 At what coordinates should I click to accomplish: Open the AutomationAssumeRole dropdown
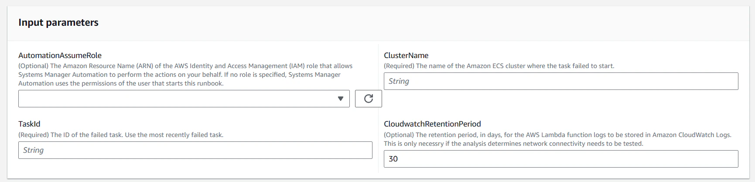(x=184, y=99)
